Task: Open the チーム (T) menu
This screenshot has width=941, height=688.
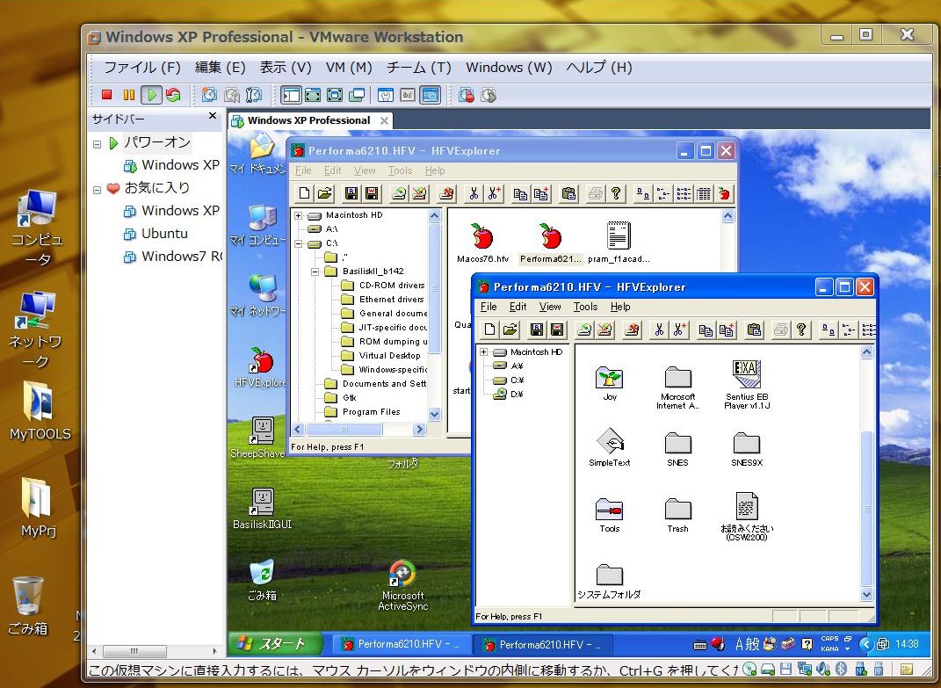Action: 418,68
